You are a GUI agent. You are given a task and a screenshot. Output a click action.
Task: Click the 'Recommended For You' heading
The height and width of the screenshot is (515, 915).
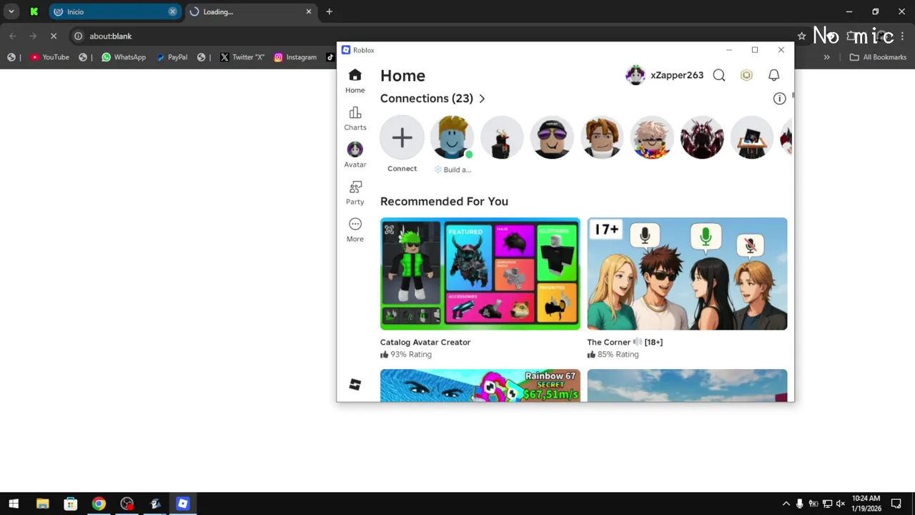tap(444, 202)
